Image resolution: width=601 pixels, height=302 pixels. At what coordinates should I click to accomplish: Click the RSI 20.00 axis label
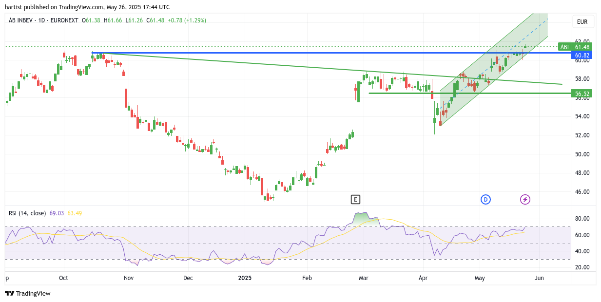(x=582, y=267)
